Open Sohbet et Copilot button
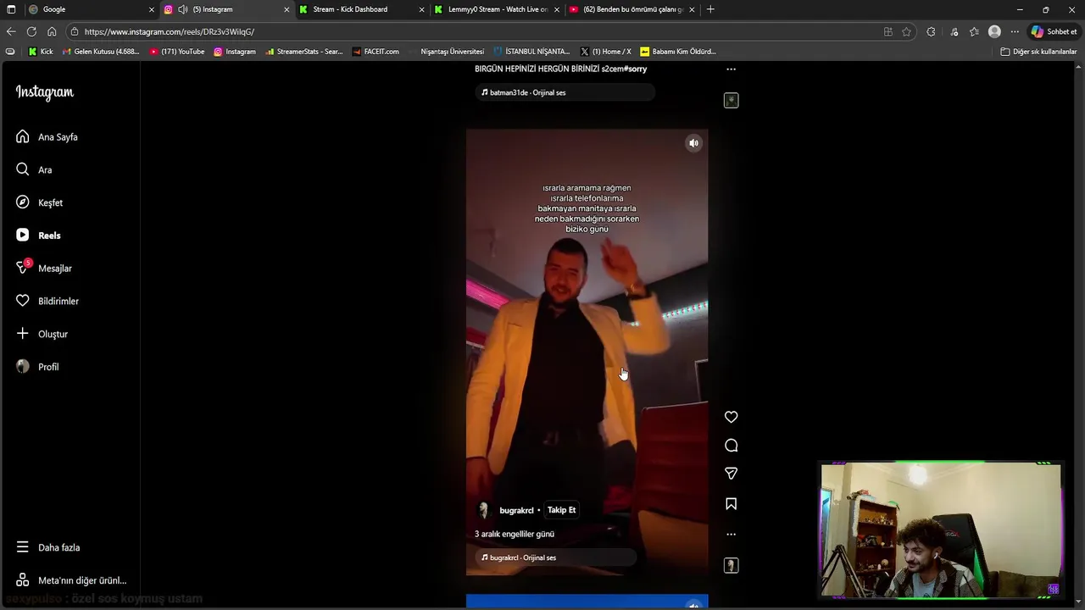 pyautogui.click(x=1054, y=31)
